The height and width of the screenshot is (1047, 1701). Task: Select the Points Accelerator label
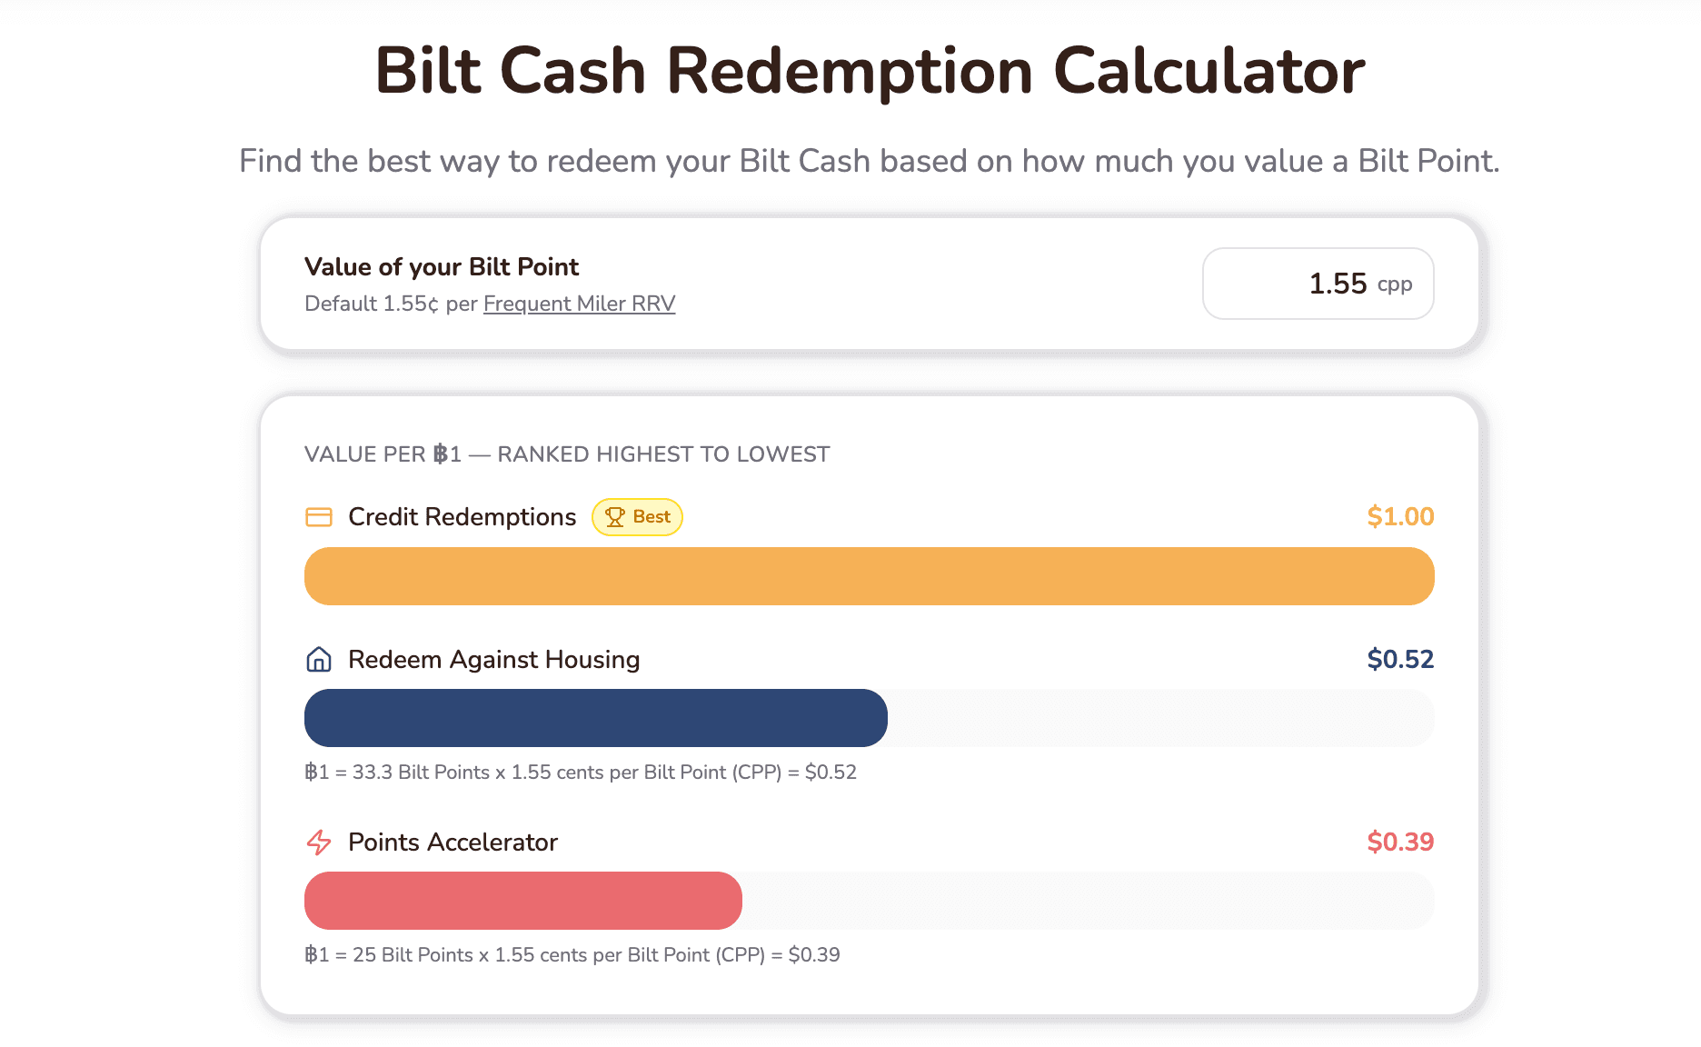[x=453, y=843]
